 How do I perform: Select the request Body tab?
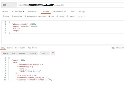(x=46, y=12)
